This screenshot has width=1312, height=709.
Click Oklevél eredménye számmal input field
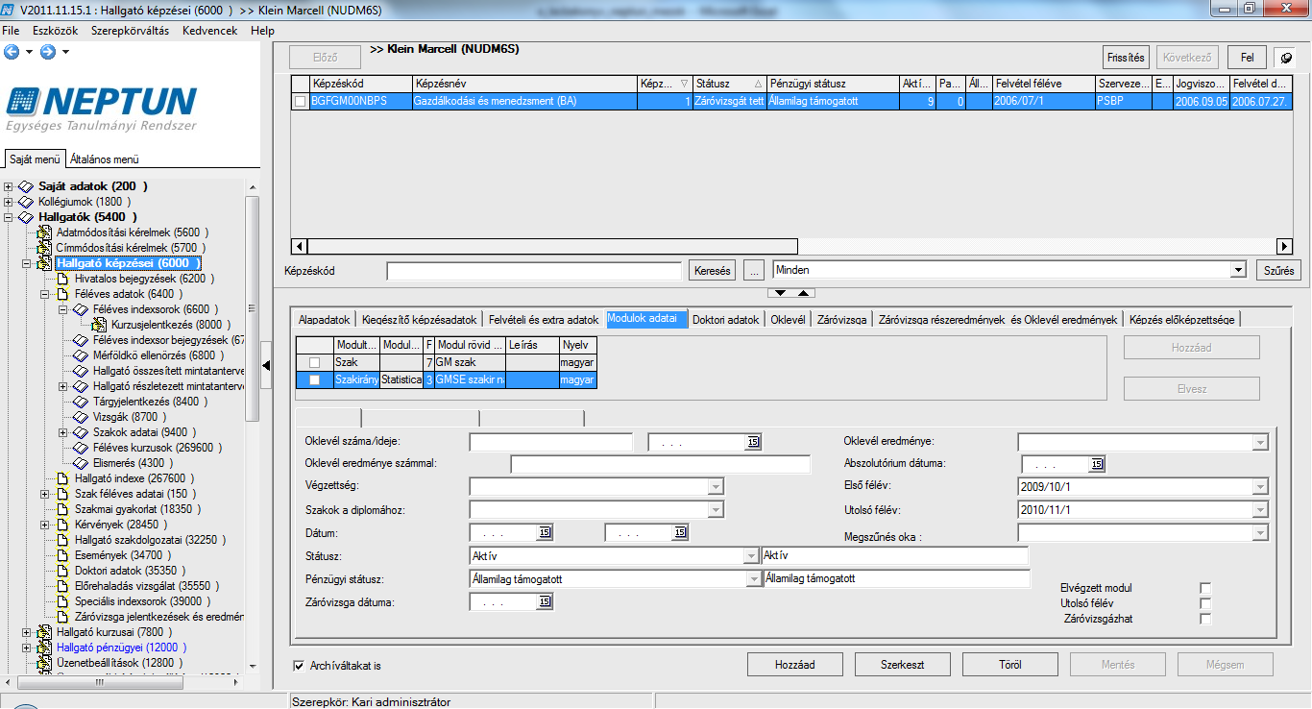(x=661, y=464)
